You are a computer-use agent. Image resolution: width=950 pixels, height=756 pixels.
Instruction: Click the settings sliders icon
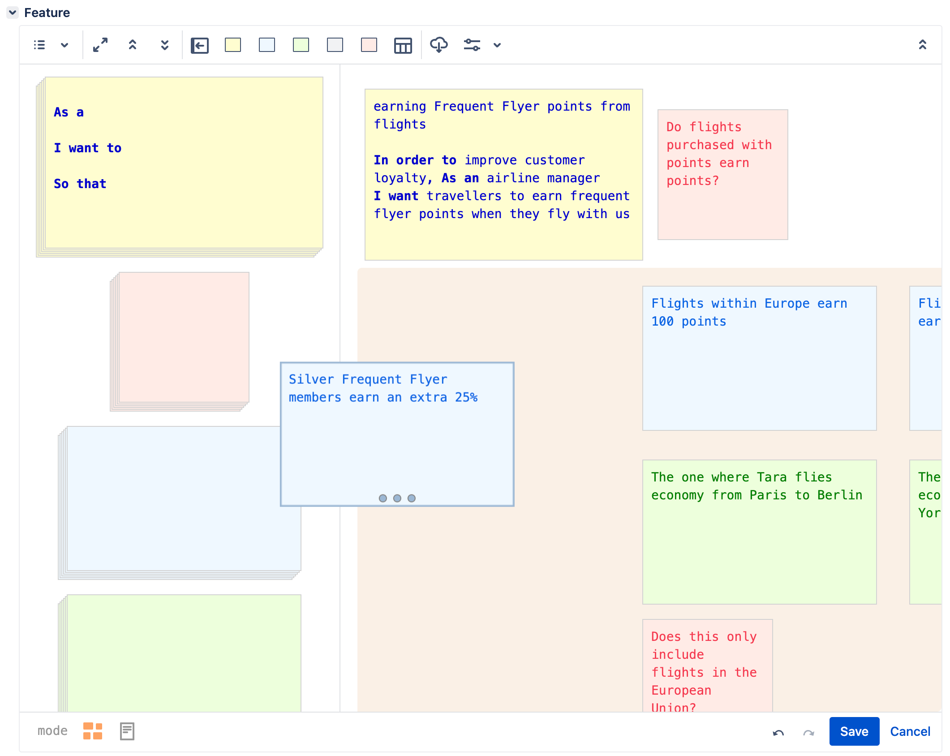472,45
